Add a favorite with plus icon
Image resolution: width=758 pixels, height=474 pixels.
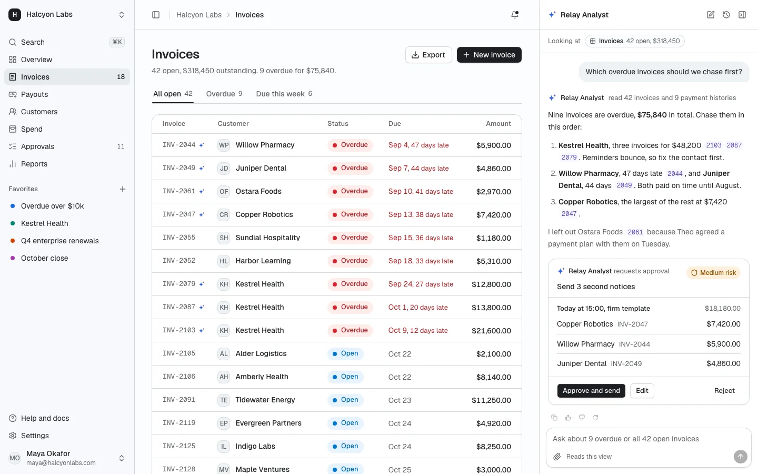[123, 189]
